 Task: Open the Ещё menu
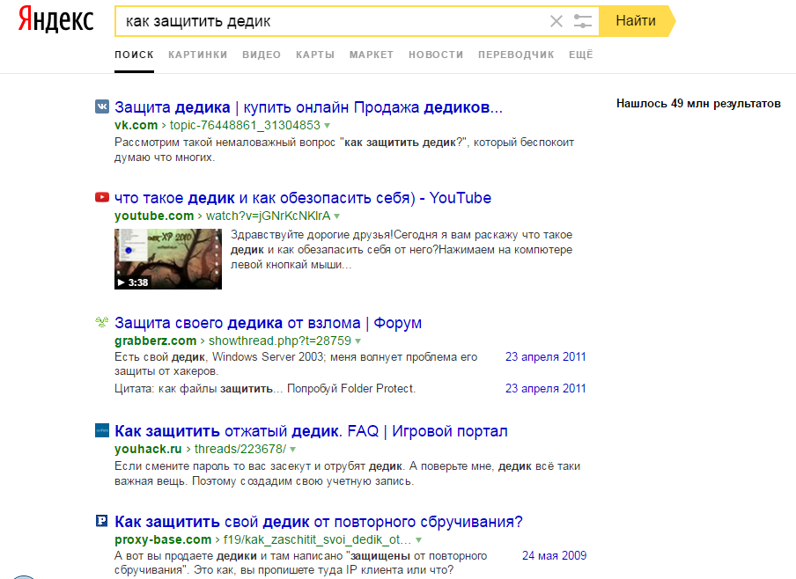click(581, 55)
